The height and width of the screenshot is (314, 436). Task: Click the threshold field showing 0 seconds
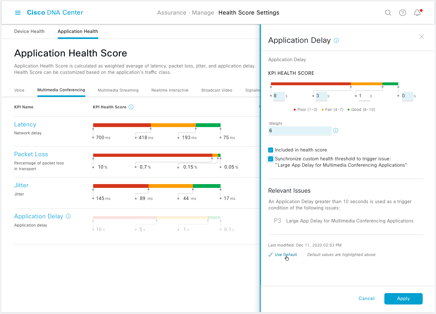407,96
